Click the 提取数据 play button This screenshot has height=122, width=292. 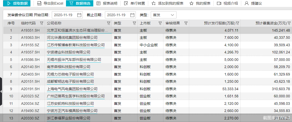[x=17, y=3]
